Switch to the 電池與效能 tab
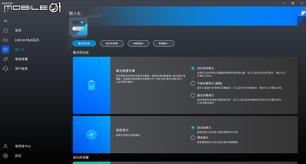The width and height of the screenshot is (306, 164). pyautogui.click(x=84, y=43)
